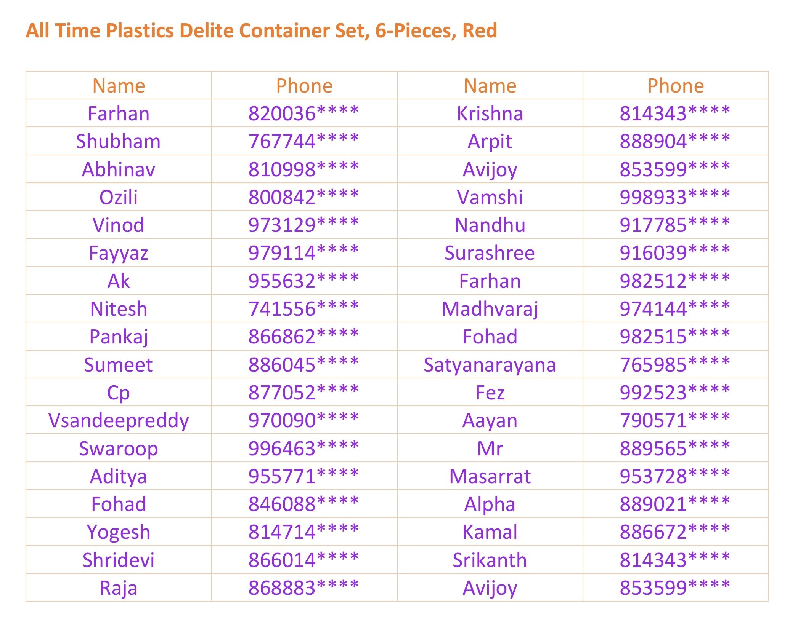Click the name Abhinav in the table

[118, 169]
